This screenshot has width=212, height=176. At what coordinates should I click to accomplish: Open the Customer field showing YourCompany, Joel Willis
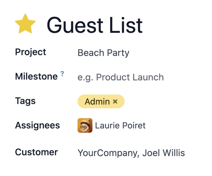coord(131,153)
